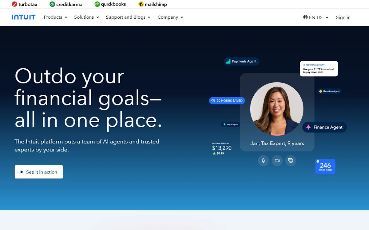Click the QuickBooks qb icon
The image size is (369, 230).
tap(97, 4)
